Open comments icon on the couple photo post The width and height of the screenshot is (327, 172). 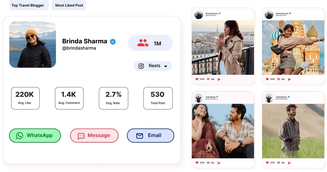point(208,163)
